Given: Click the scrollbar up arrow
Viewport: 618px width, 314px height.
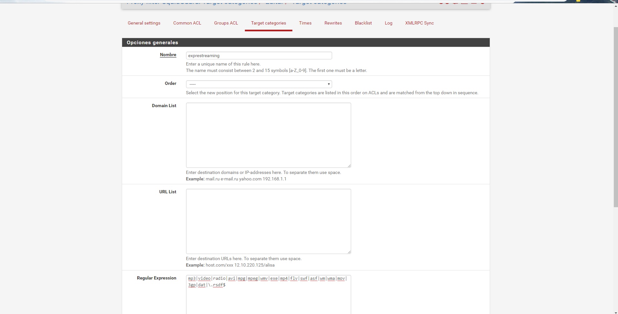Looking at the screenshot, I should 615,6.
